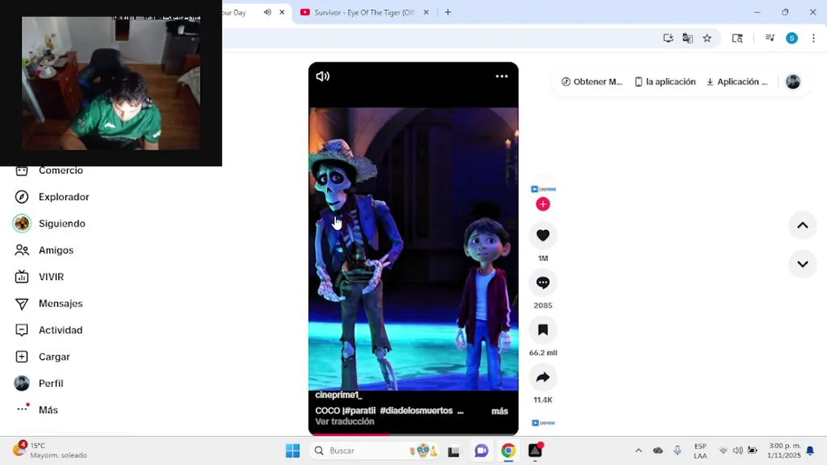Show hidden tray icons chevron

pos(638,451)
